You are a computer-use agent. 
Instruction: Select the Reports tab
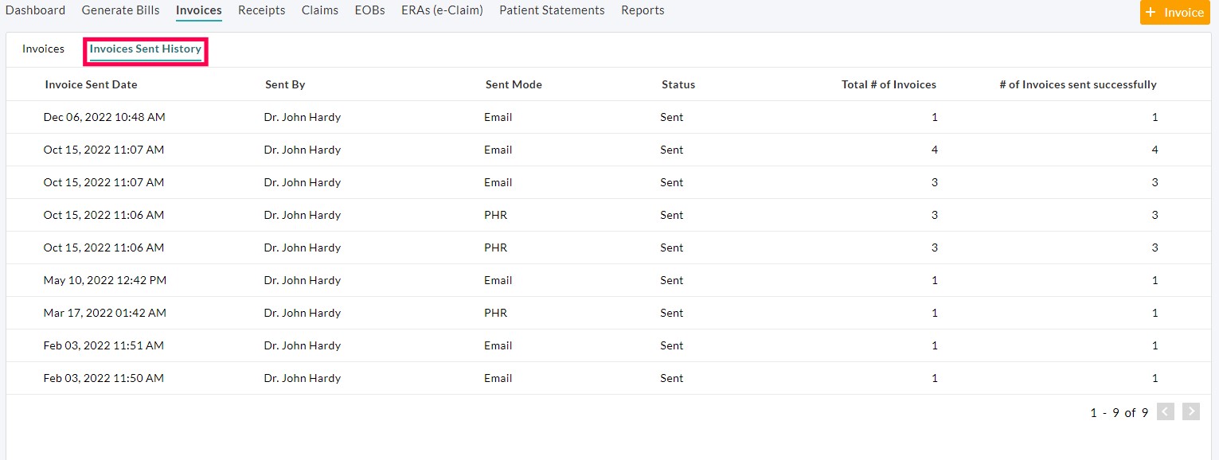click(643, 10)
